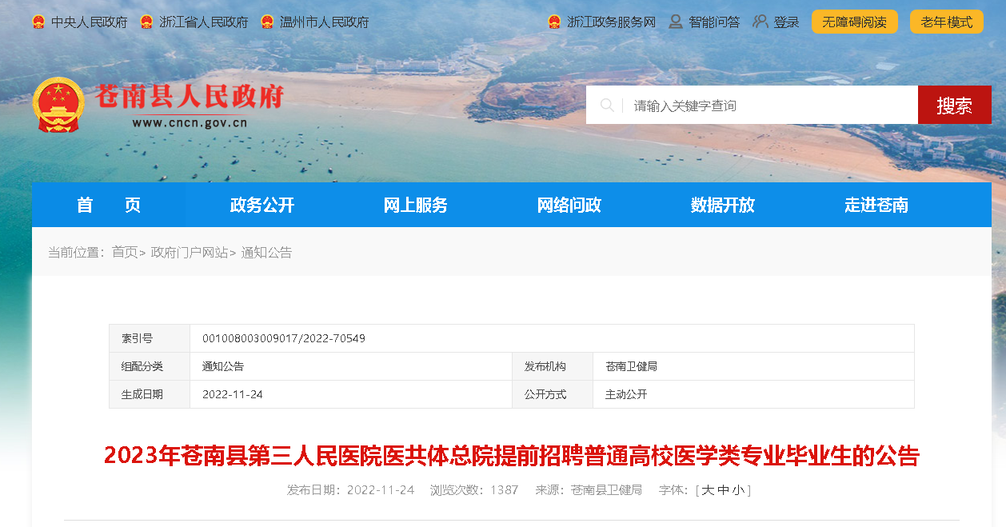Viewport: 1006px width, 527px height.
Task: Click the 浏览次数：1387 text
Action: click(474, 490)
